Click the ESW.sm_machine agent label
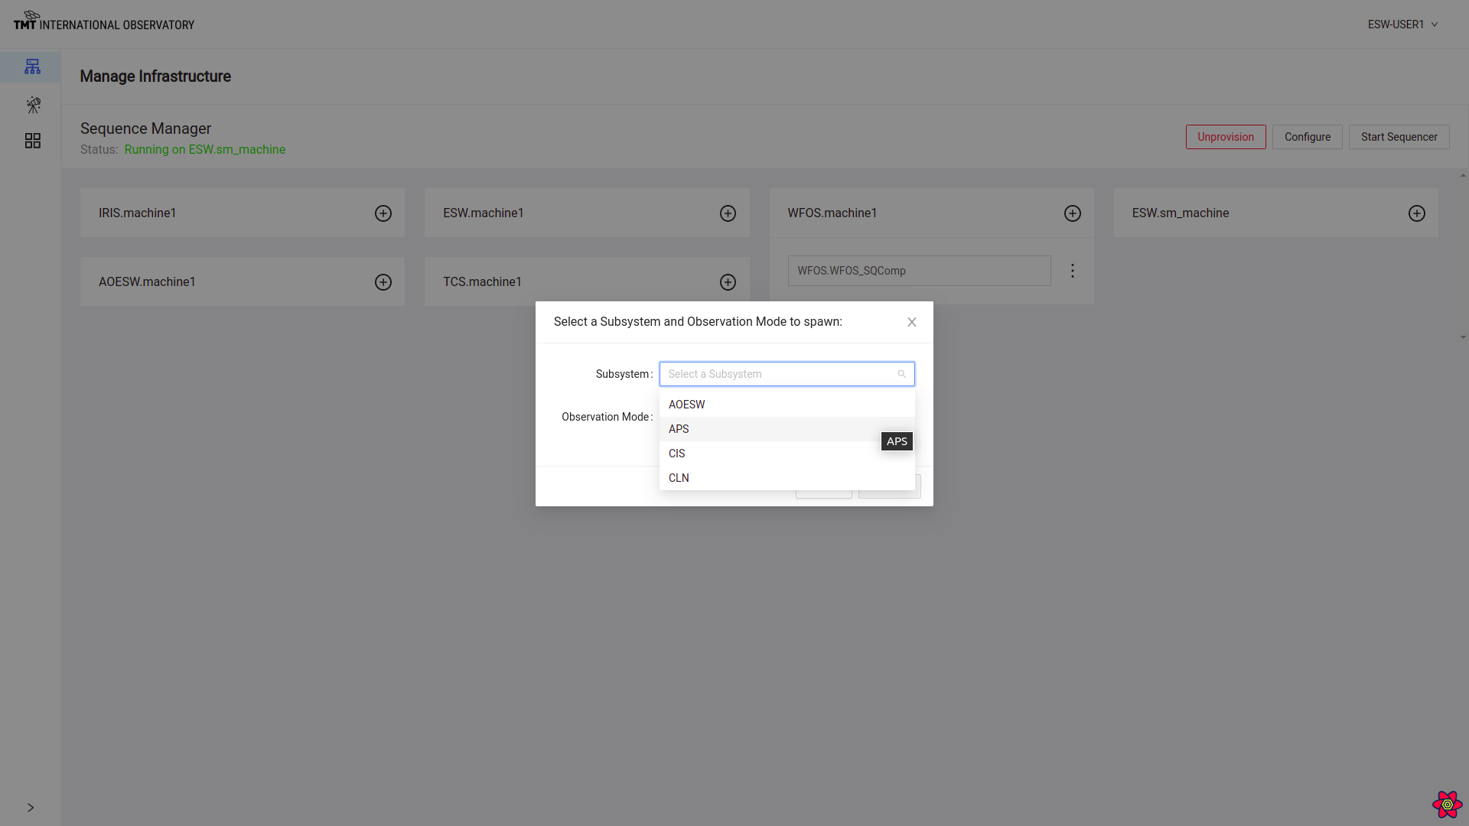This screenshot has height=826, width=1469. tap(1181, 213)
